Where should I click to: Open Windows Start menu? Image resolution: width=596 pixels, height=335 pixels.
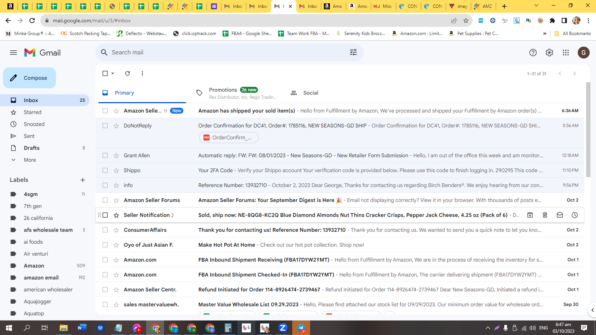[x=9, y=328]
